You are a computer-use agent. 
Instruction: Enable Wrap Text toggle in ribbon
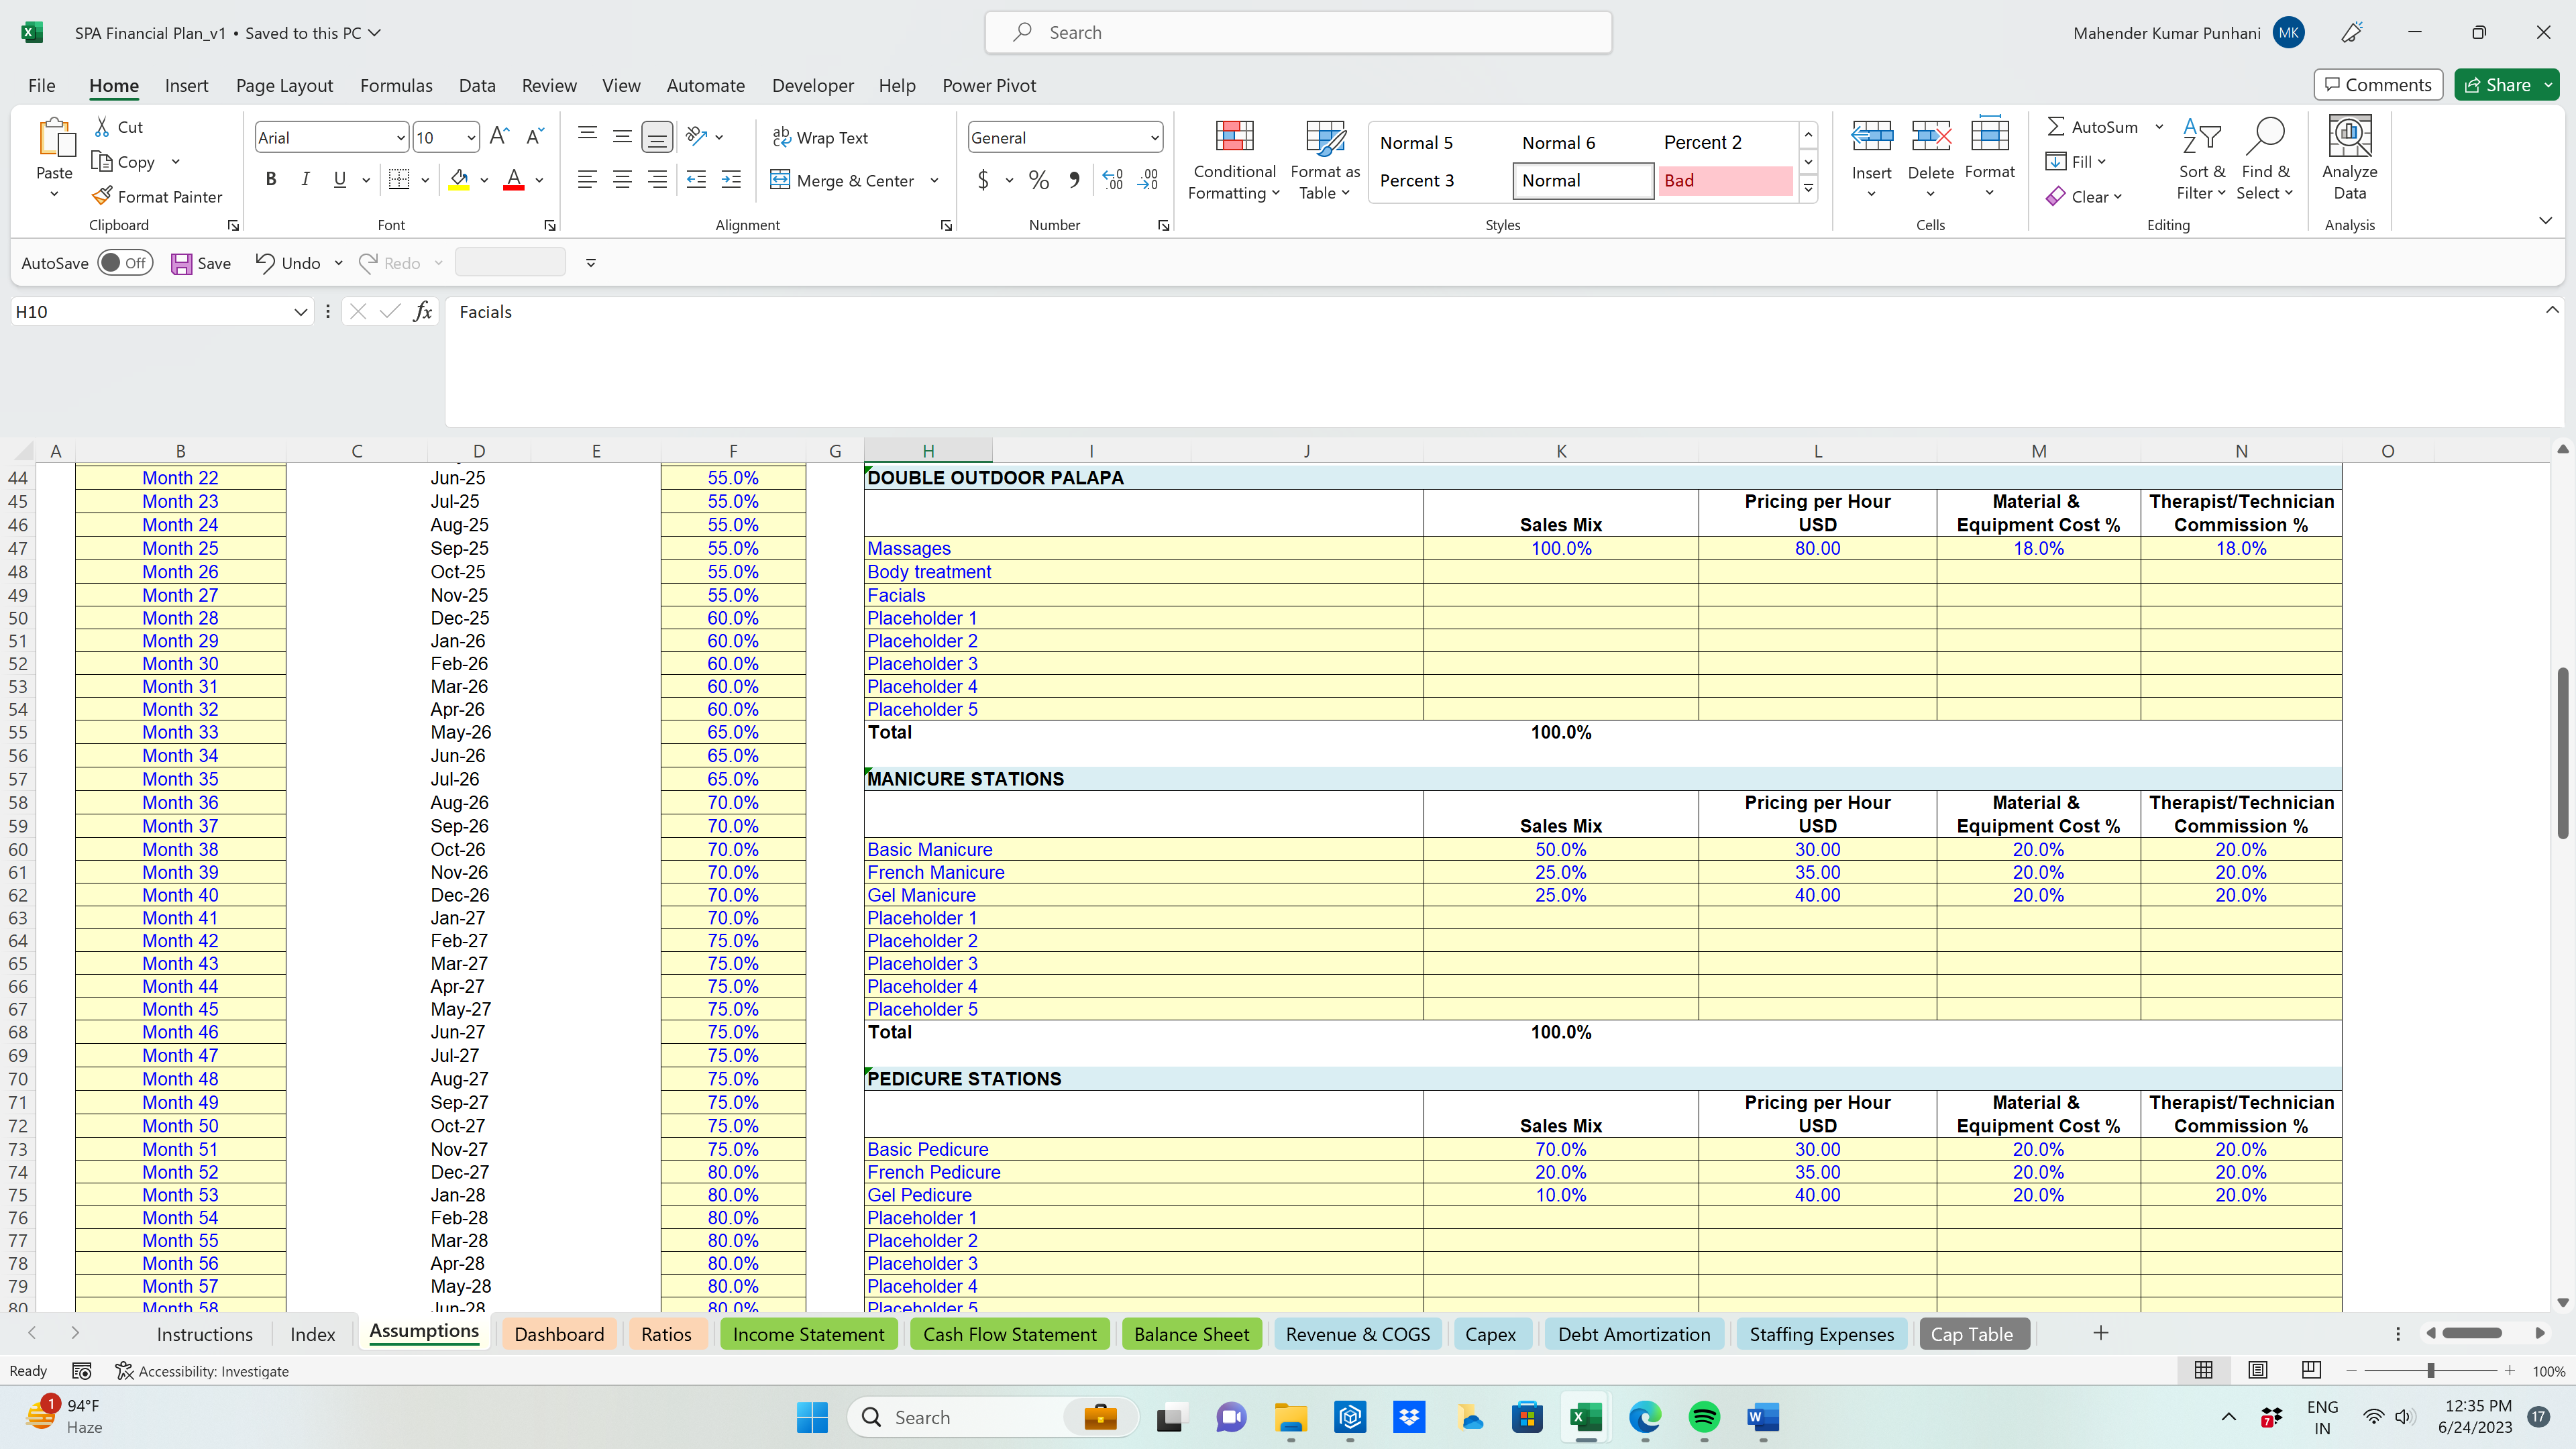[822, 136]
